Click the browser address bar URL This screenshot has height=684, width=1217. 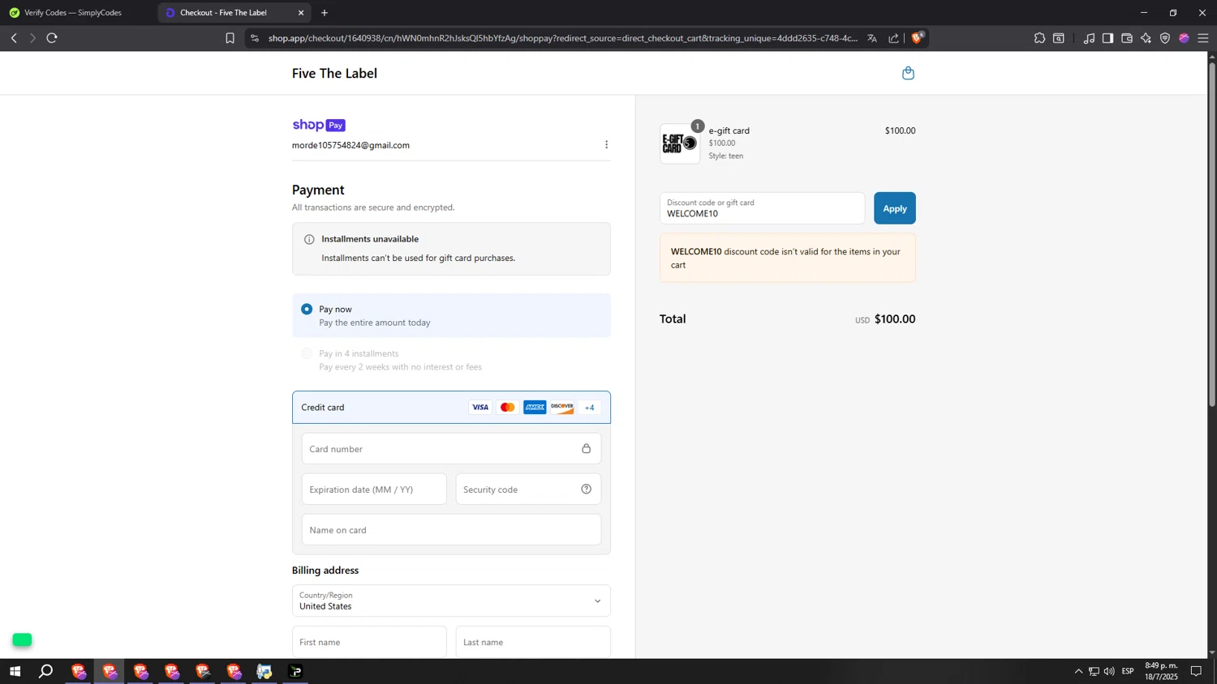[563, 38]
